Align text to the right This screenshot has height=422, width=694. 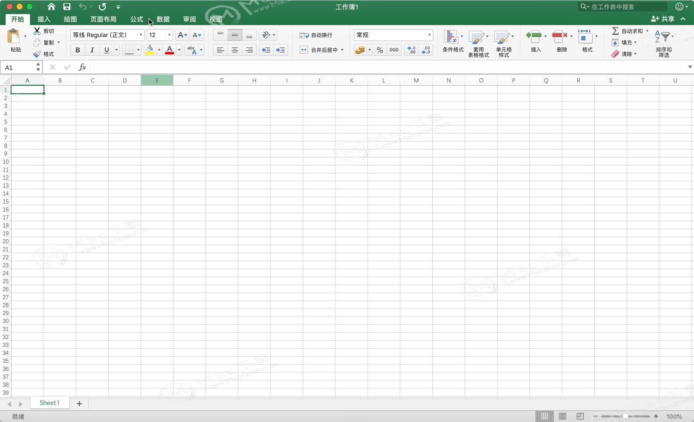pos(249,50)
